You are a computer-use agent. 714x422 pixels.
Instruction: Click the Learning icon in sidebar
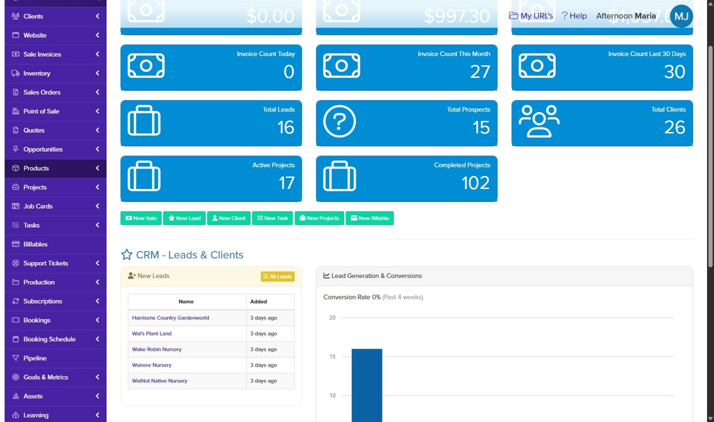[15, 415]
